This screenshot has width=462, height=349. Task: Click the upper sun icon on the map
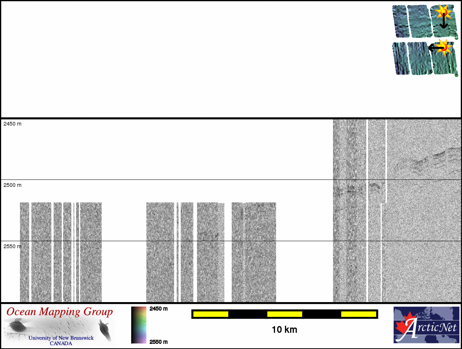443,13
